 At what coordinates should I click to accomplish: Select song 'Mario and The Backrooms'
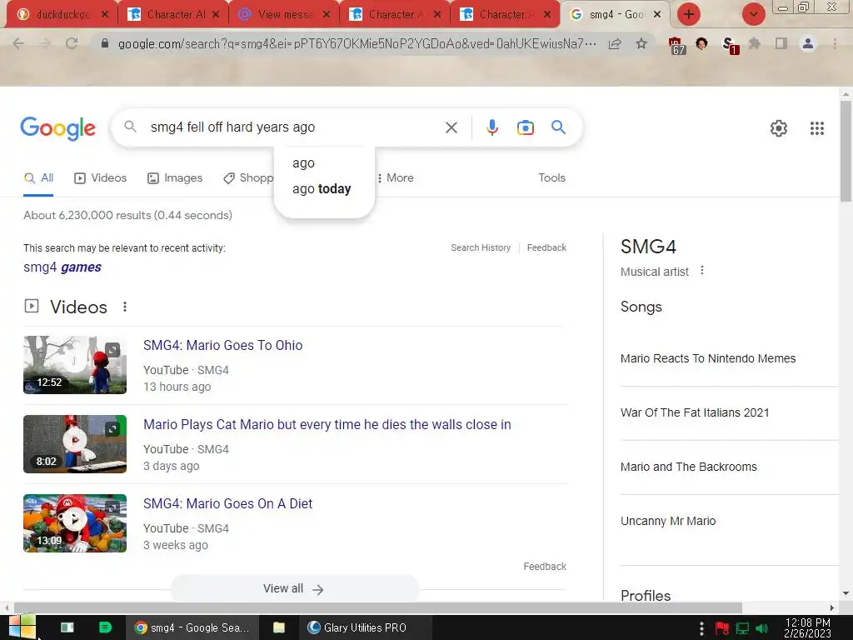[x=688, y=467]
